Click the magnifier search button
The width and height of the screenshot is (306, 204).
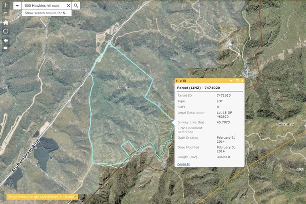[x=76, y=6]
